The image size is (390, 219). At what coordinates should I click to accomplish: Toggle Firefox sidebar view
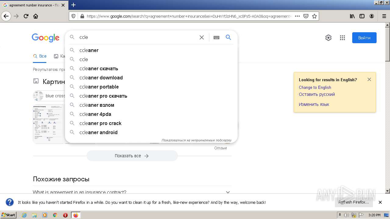coord(362,16)
